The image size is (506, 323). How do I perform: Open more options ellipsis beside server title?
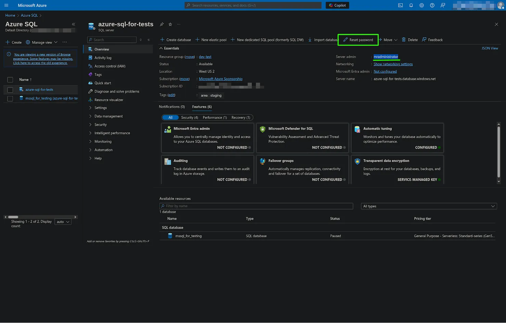tap(179, 24)
